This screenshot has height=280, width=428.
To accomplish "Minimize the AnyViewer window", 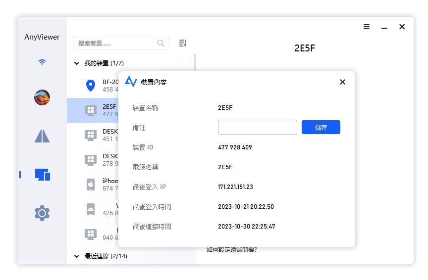I will click(384, 27).
